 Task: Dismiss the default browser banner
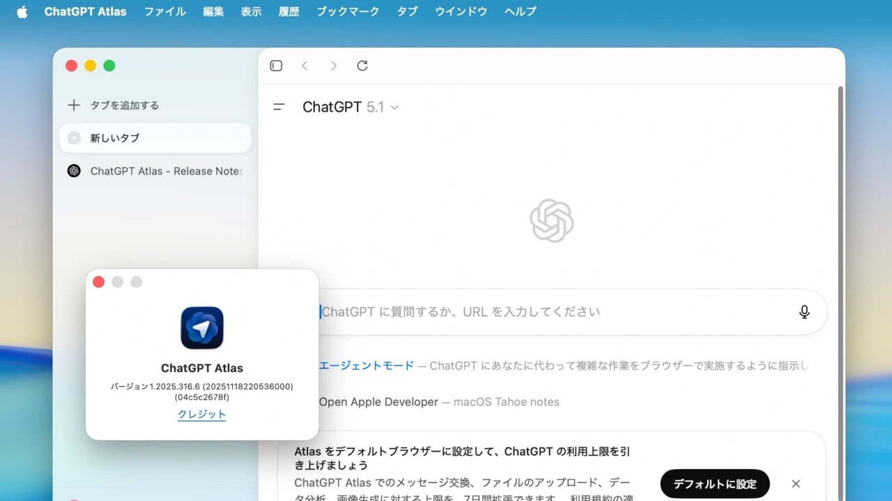tap(796, 484)
